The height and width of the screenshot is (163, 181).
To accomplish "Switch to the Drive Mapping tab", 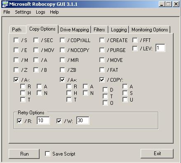I will pos(75,30).
